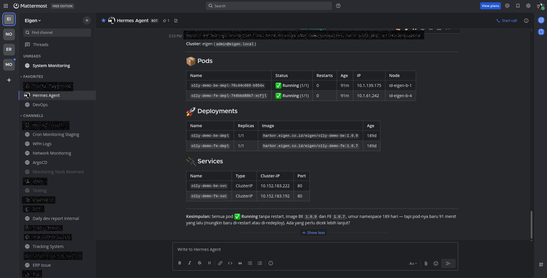Click the message list scrollbar thumb
The image size is (547, 278).
[531, 225]
